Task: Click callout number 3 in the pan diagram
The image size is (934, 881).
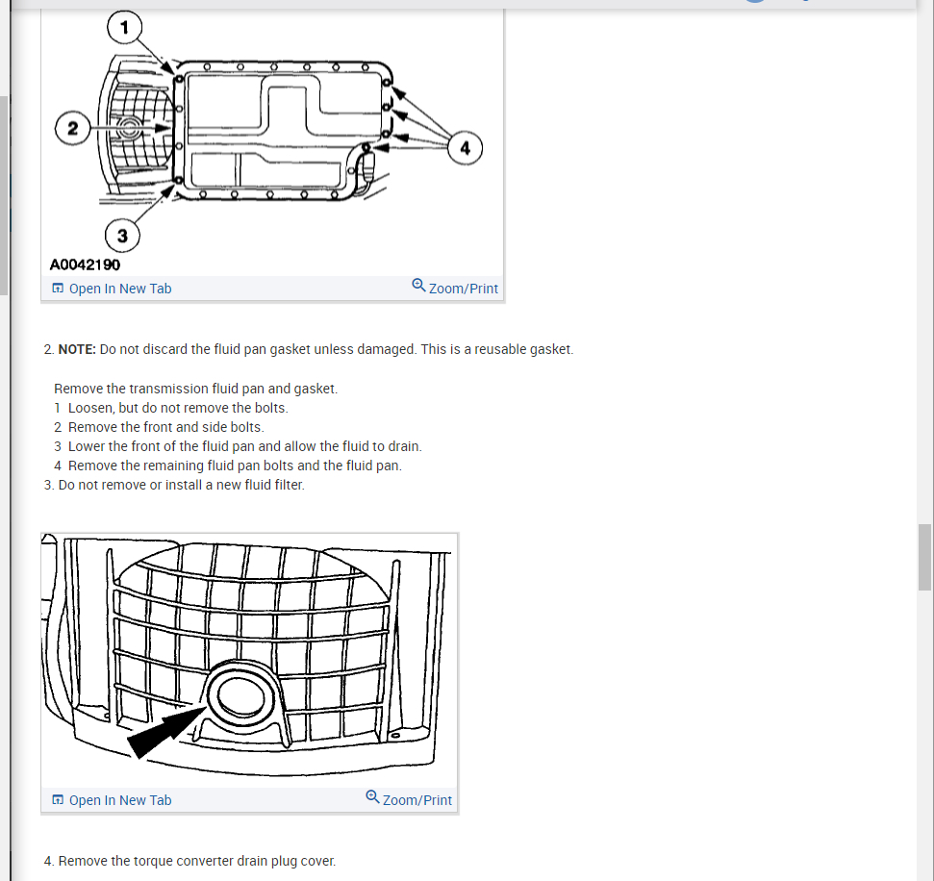Action: pyautogui.click(x=122, y=236)
